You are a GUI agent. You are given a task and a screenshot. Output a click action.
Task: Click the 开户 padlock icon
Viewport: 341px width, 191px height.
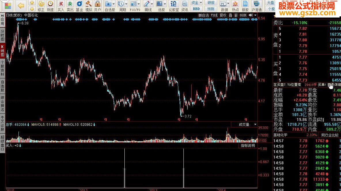pyautogui.click(x=98, y=4)
